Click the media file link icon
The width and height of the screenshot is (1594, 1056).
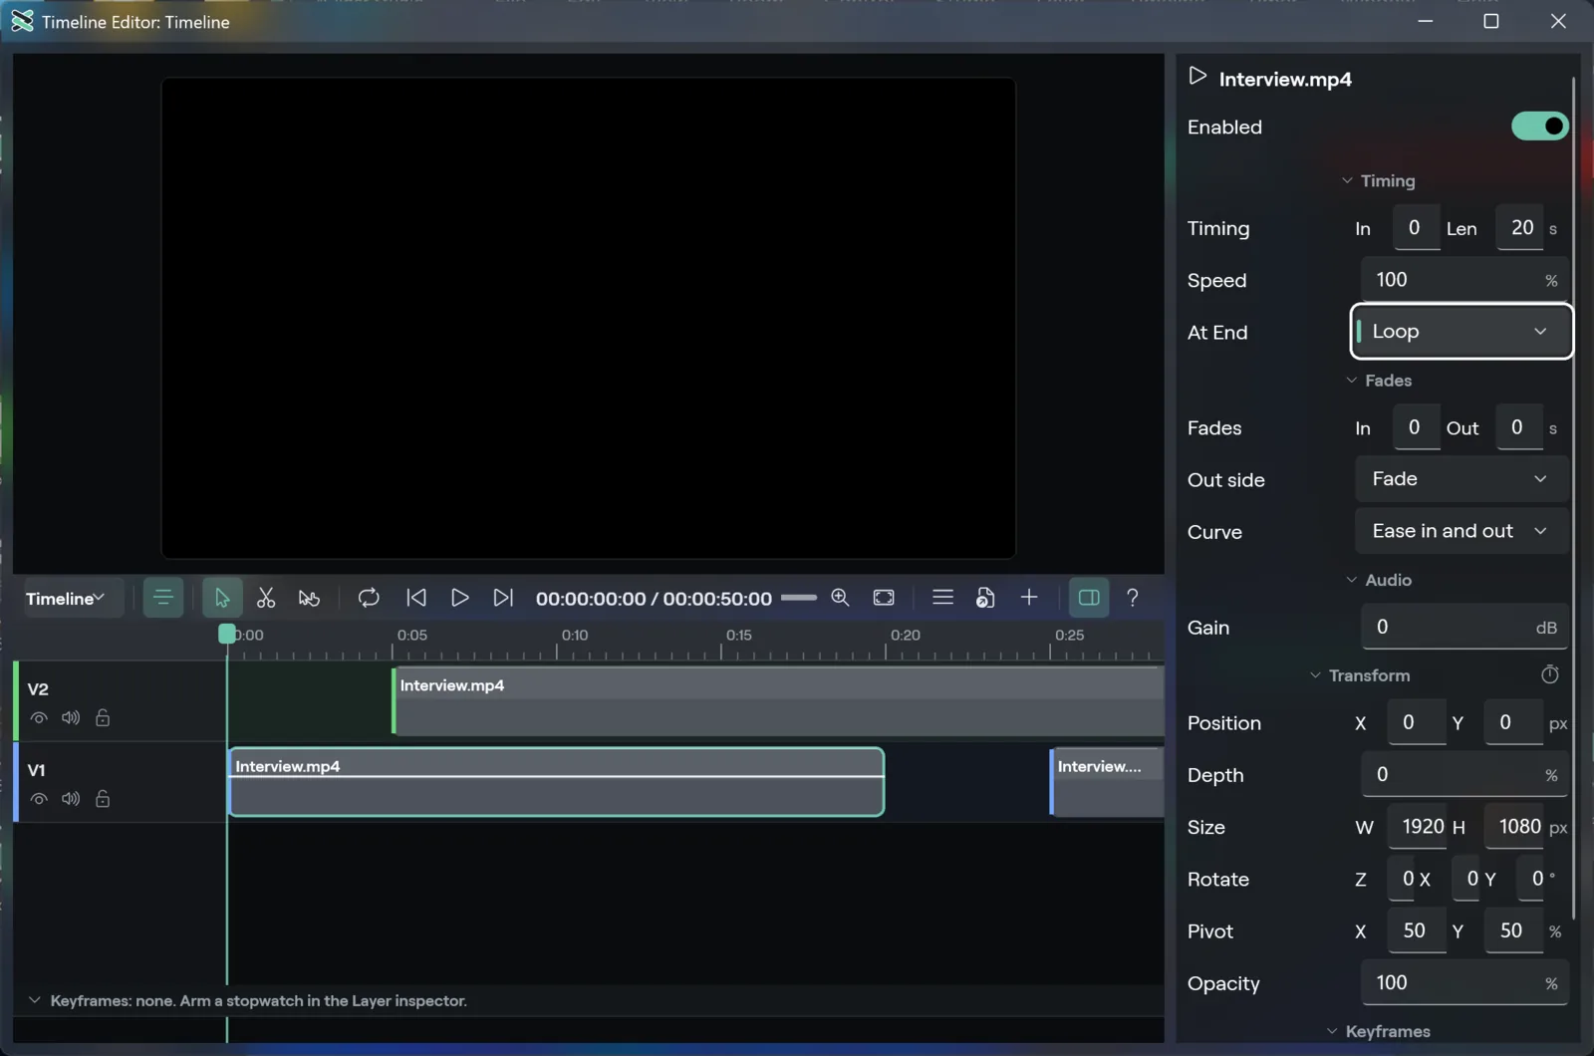coord(985,598)
